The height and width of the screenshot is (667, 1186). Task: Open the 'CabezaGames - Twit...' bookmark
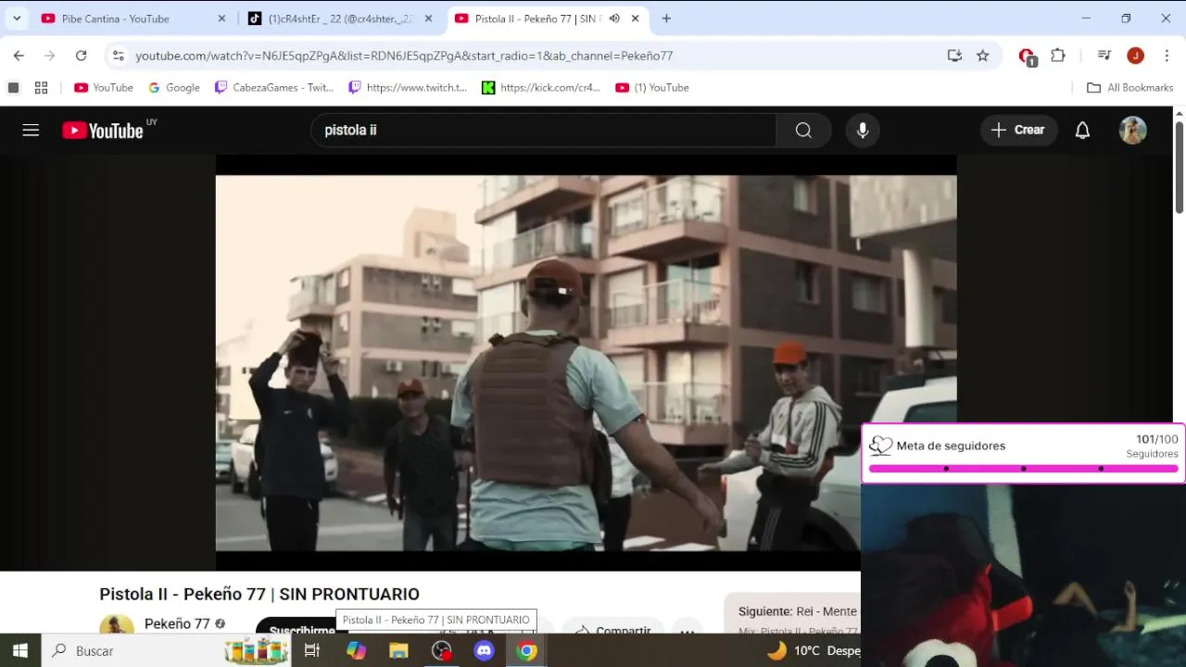coord(274,88)
